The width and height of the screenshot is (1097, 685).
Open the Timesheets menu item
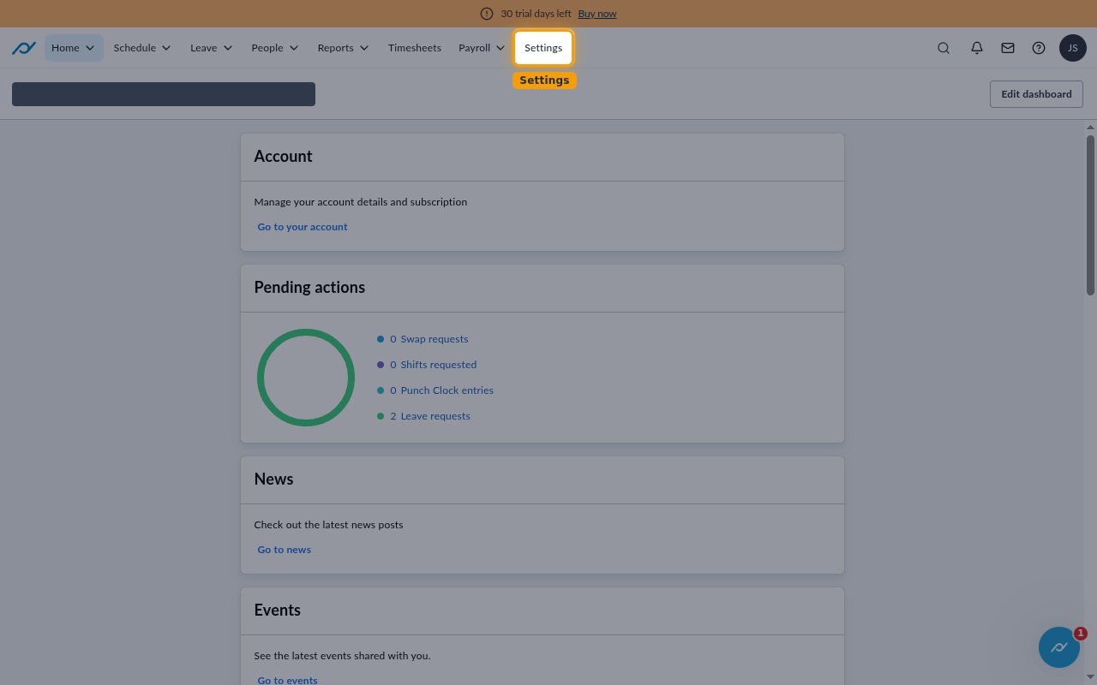pos(414,48)
